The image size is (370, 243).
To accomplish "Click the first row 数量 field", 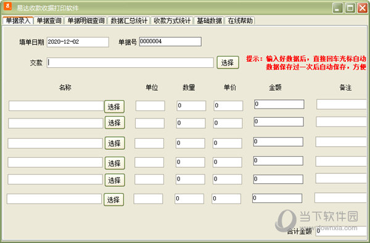I will coord(191,105).
